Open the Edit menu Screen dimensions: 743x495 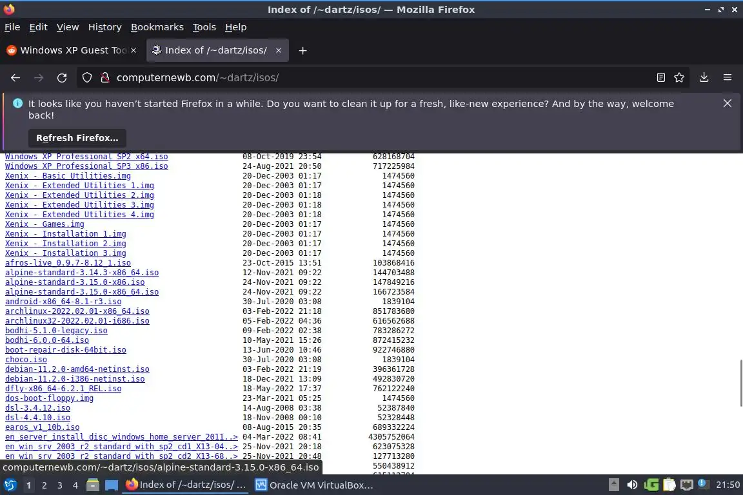coord(39,27)
